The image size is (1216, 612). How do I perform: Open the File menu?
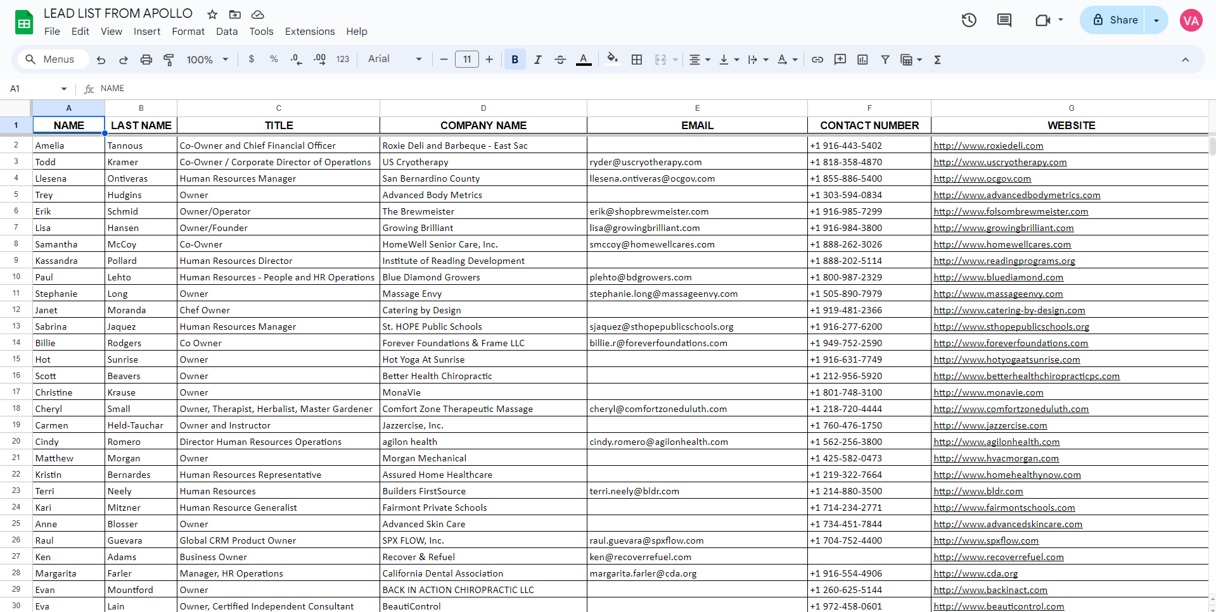[52, 31]
